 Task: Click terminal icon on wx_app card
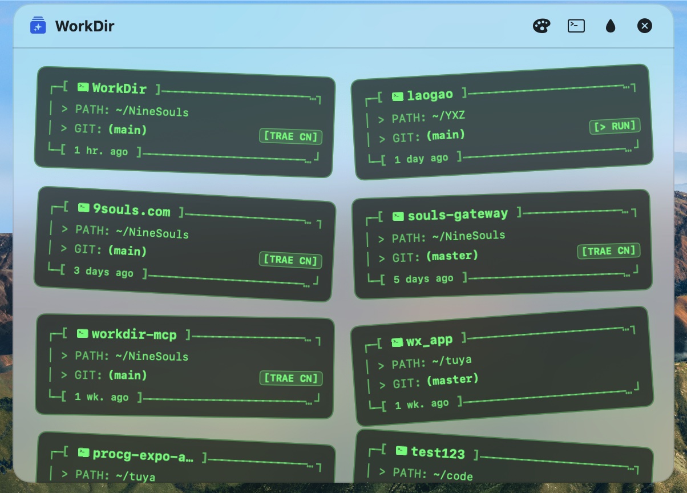point(397,342)
